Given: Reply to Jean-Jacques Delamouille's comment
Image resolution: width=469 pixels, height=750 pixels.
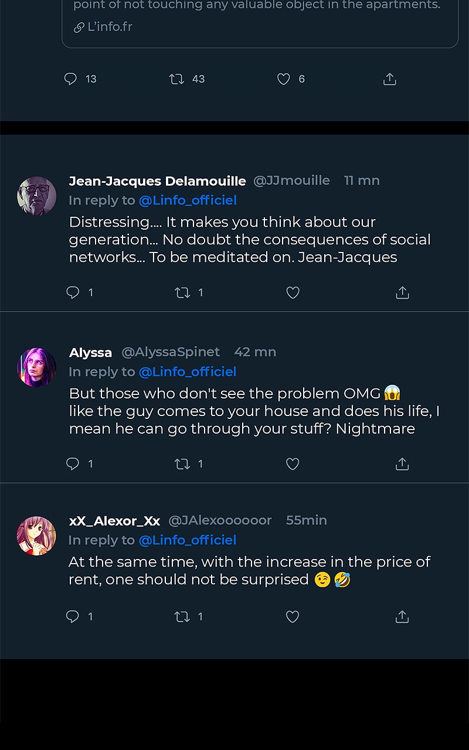Looking at the screenshot, I should 73,292.
